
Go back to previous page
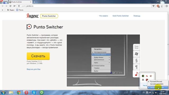pos(3,6)
